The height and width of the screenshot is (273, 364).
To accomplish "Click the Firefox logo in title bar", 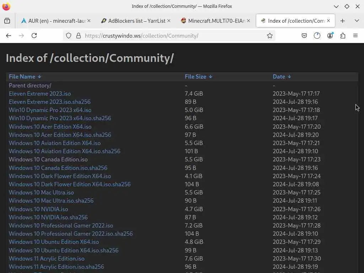I will (6, 6).
